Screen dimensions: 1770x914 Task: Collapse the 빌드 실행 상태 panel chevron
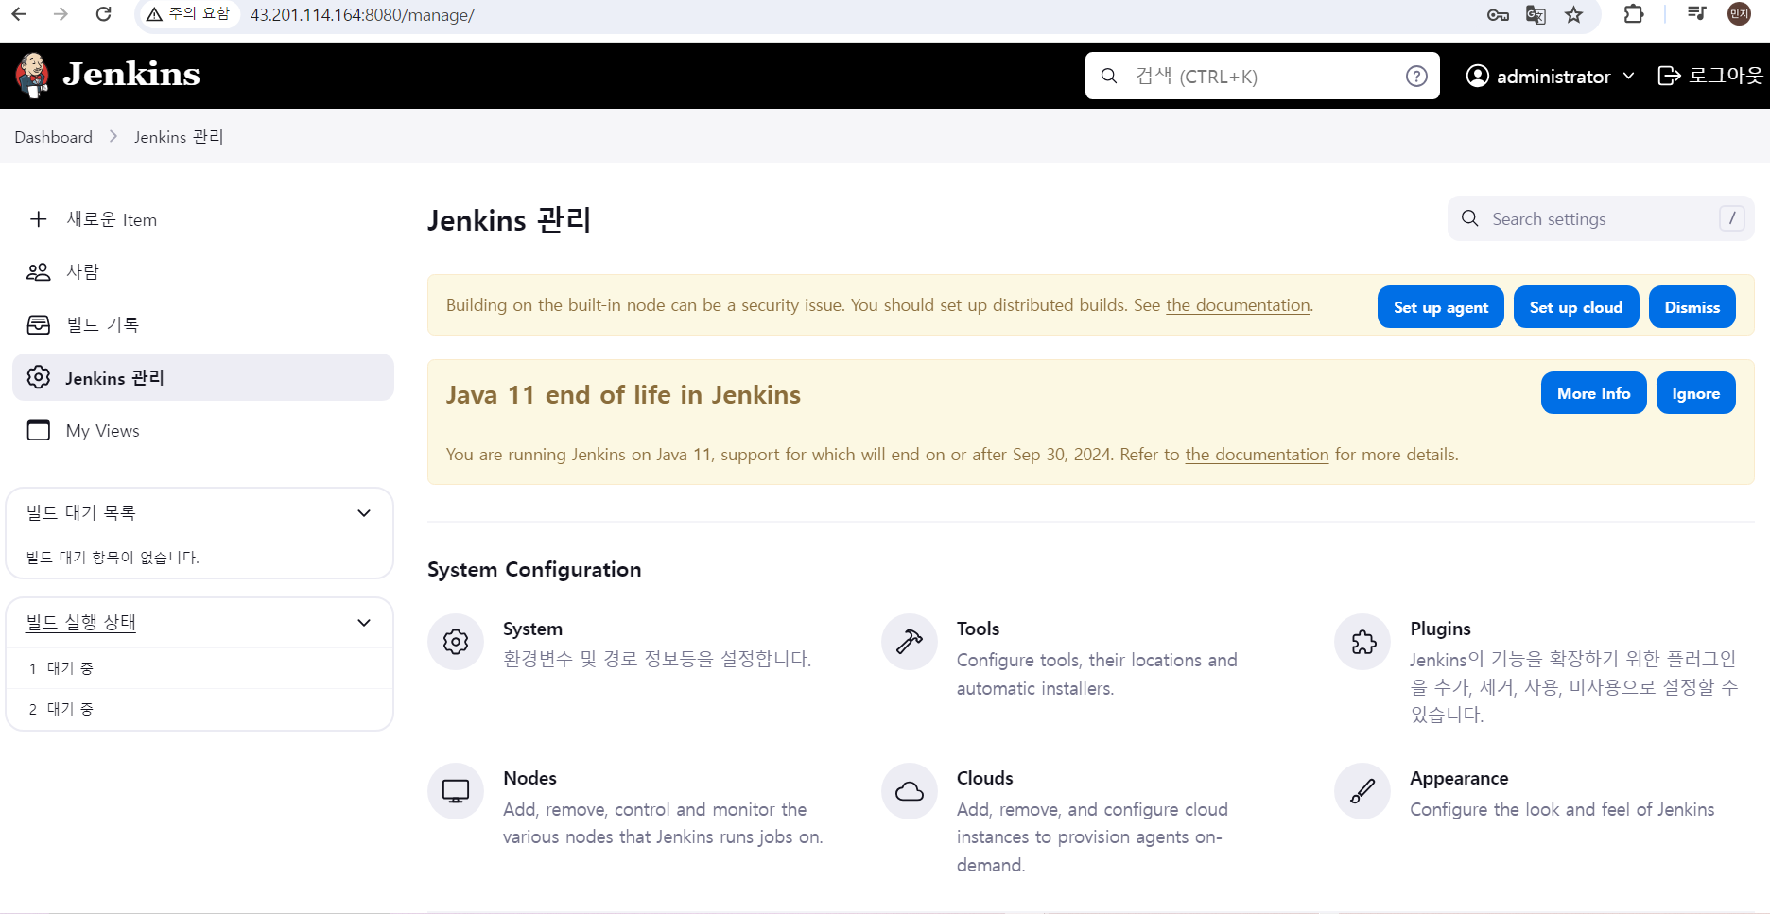pyautogui.click(x=364, y=623)
